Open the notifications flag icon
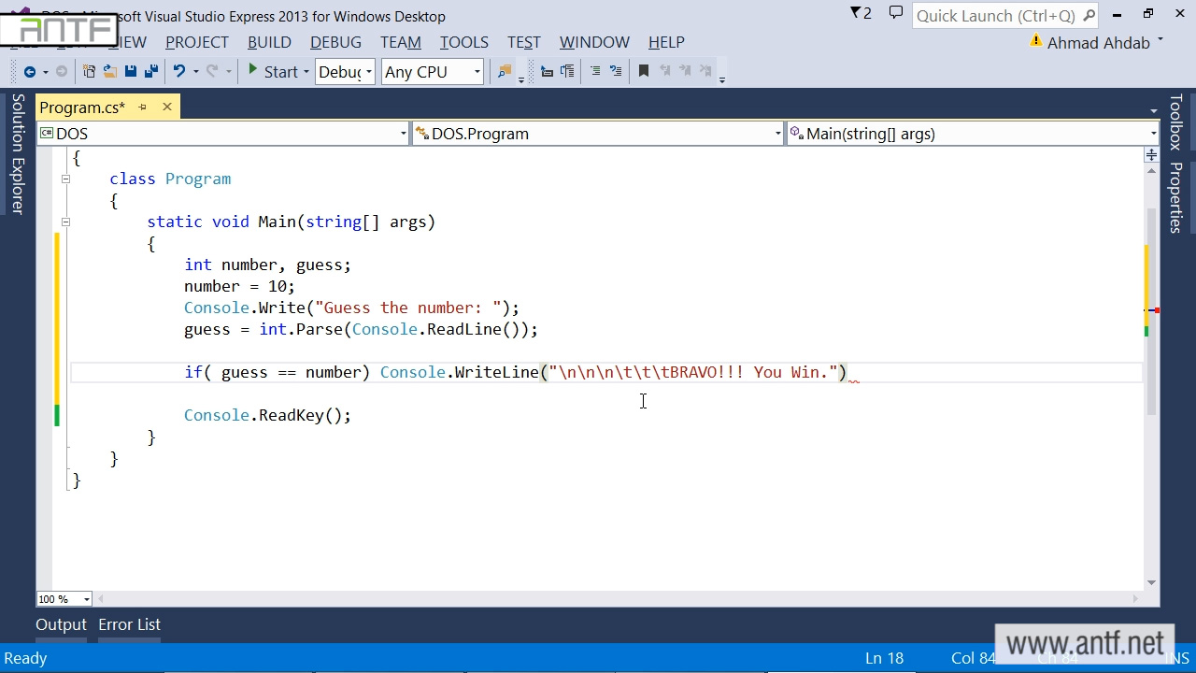 (x=860, y=14)
